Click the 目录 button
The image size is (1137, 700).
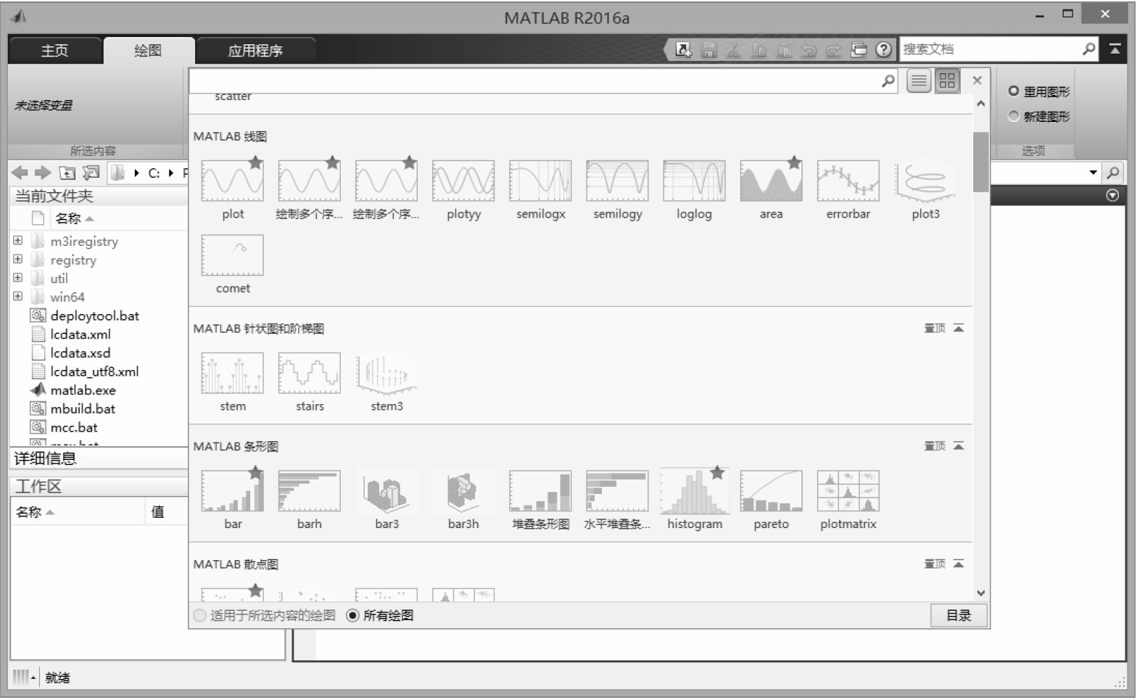(959, 616)
